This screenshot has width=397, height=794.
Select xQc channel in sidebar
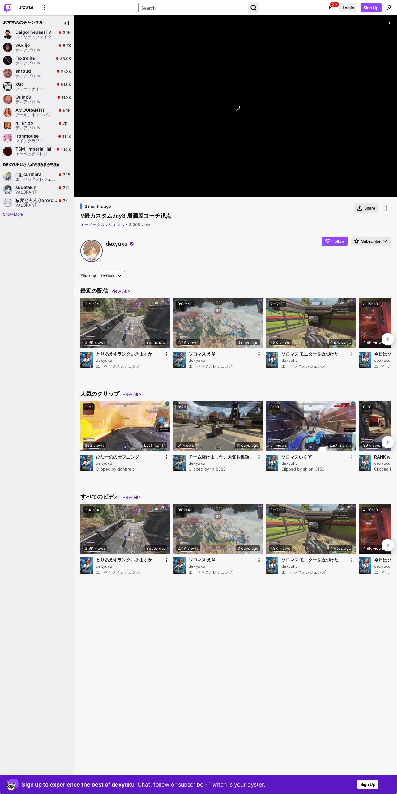click(x=37, y=86)
